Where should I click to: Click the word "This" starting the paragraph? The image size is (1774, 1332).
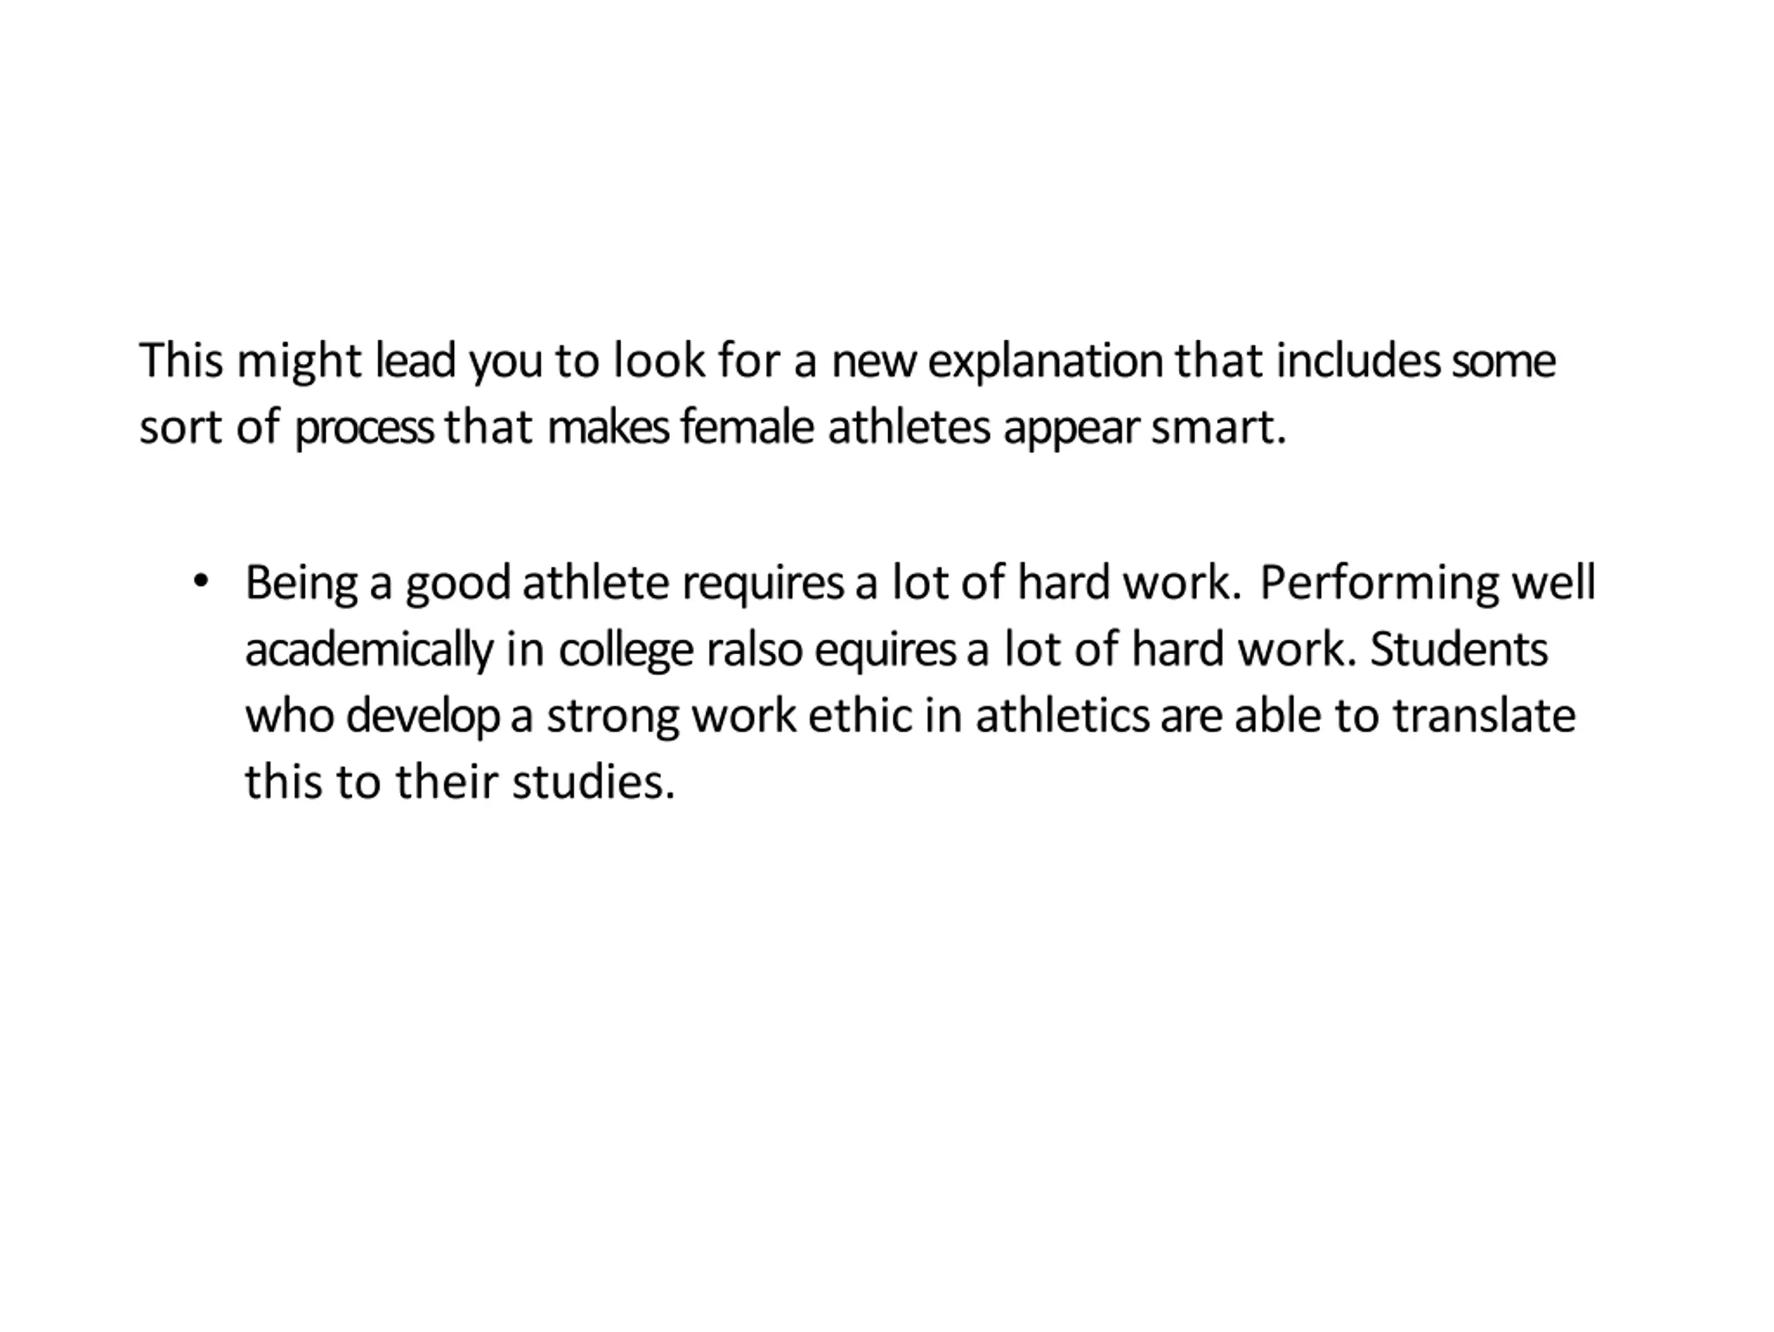tap(182, 360)
